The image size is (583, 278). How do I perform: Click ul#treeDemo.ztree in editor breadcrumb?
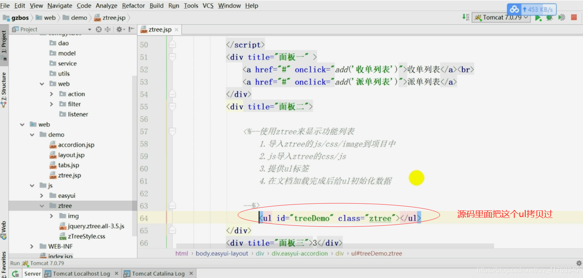(x=377, y=253)
